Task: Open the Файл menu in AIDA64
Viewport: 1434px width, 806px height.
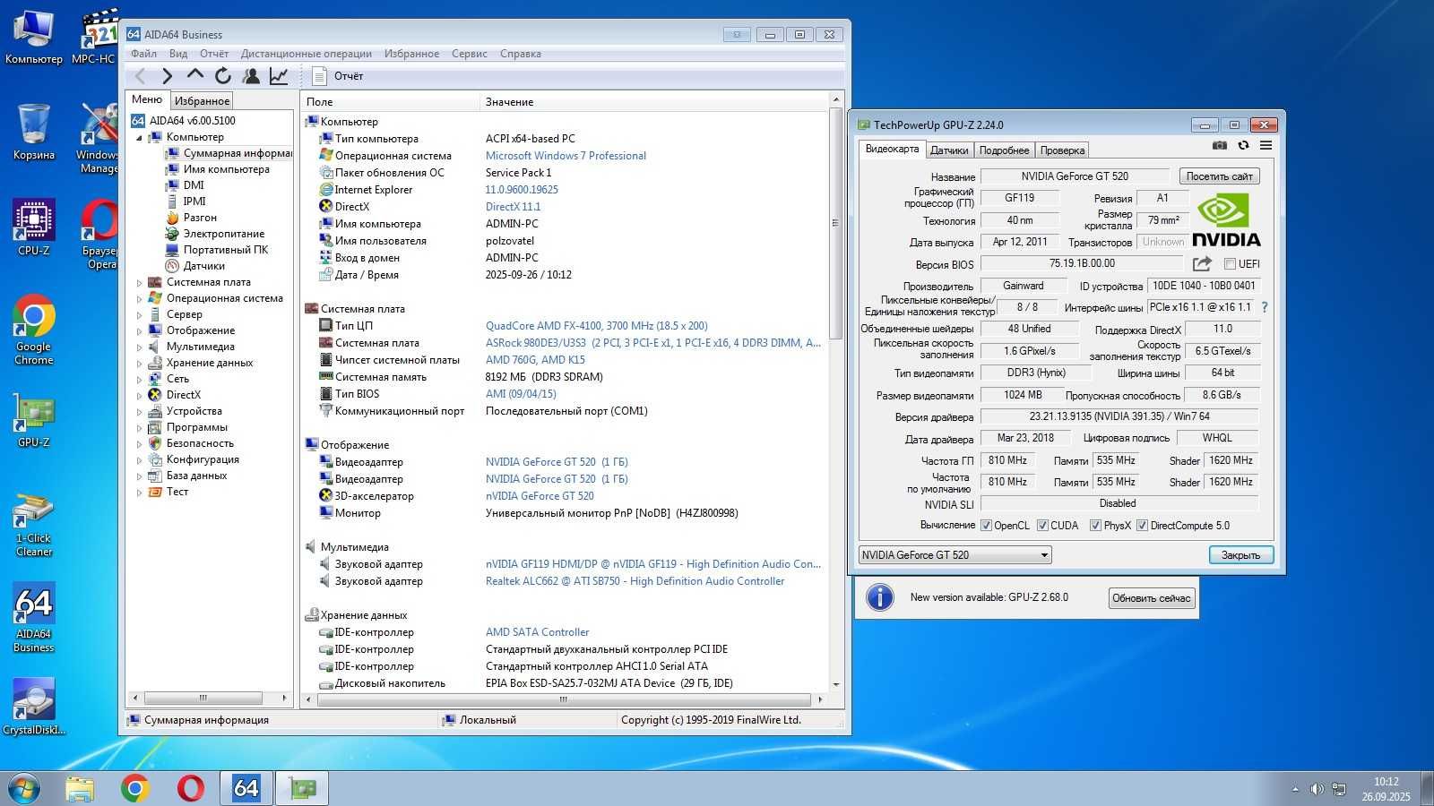Action: [x=143, y=54]
